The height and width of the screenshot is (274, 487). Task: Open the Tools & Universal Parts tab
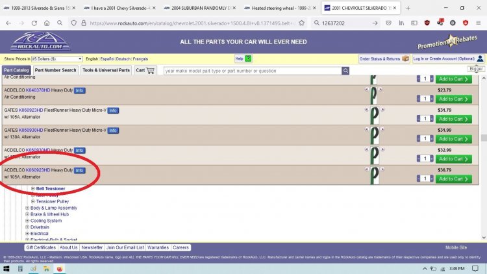tap(106, 70)
